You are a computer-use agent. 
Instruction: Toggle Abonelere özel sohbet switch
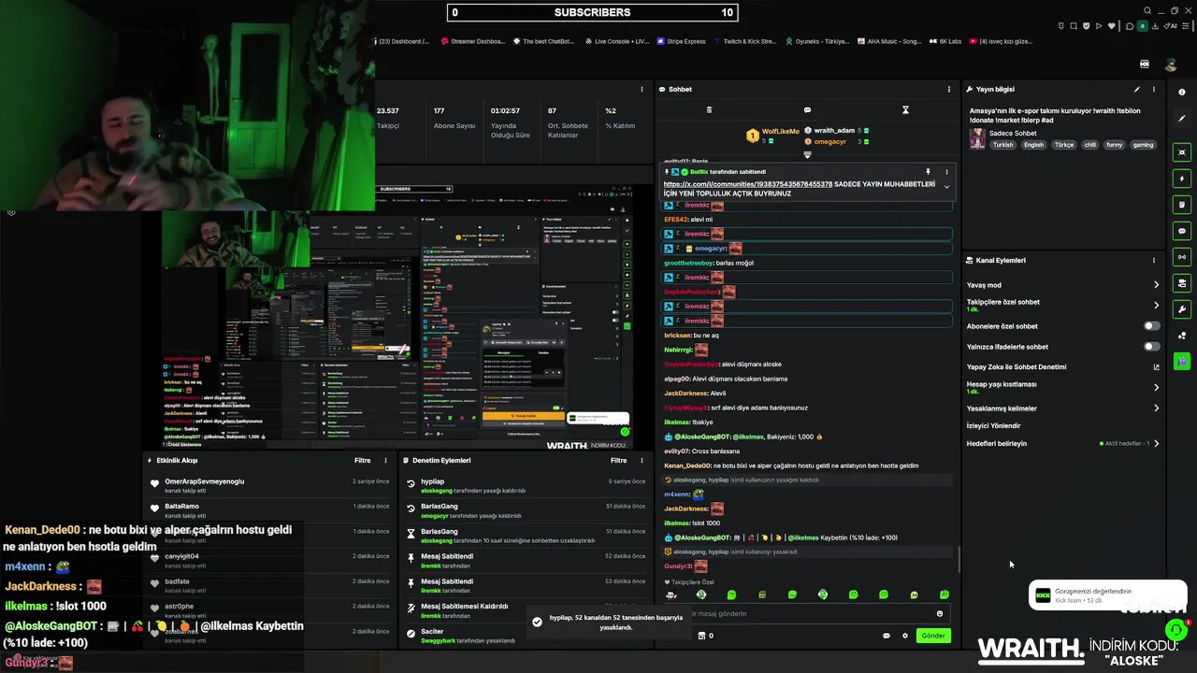1152,326
